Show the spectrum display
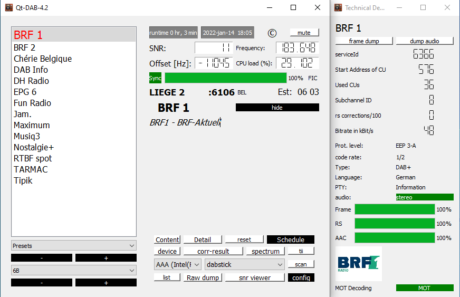The height and width of the screenshot is (297, 460). coord(265,251)
